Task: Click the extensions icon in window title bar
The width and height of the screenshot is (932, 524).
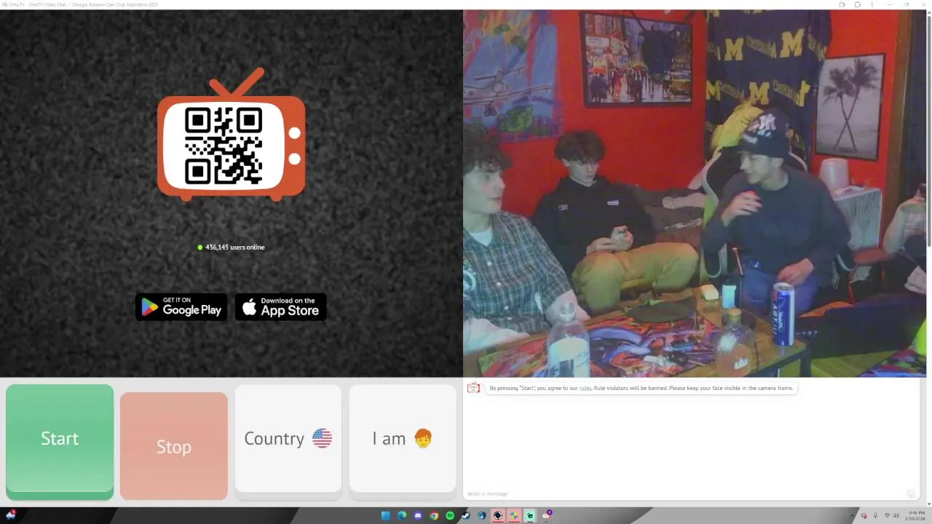Action: (857, 4)
